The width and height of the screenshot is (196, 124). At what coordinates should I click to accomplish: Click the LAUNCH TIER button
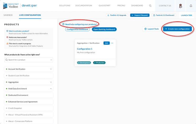[186, 15]
